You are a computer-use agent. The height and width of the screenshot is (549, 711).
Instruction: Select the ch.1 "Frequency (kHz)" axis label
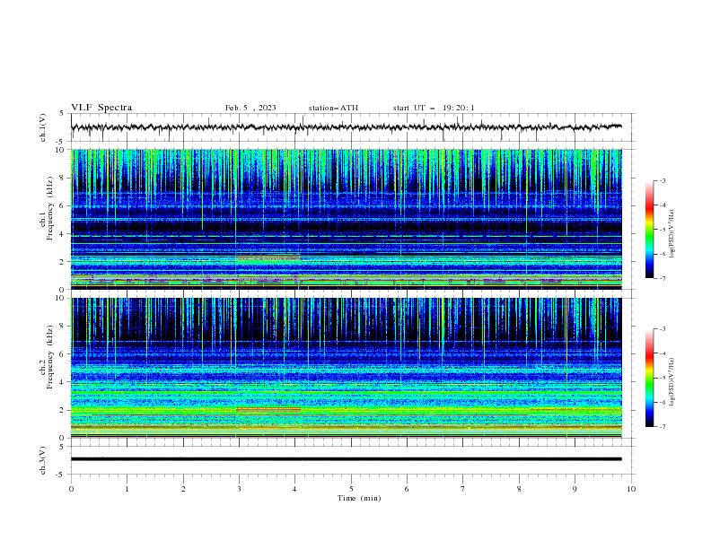49,207
